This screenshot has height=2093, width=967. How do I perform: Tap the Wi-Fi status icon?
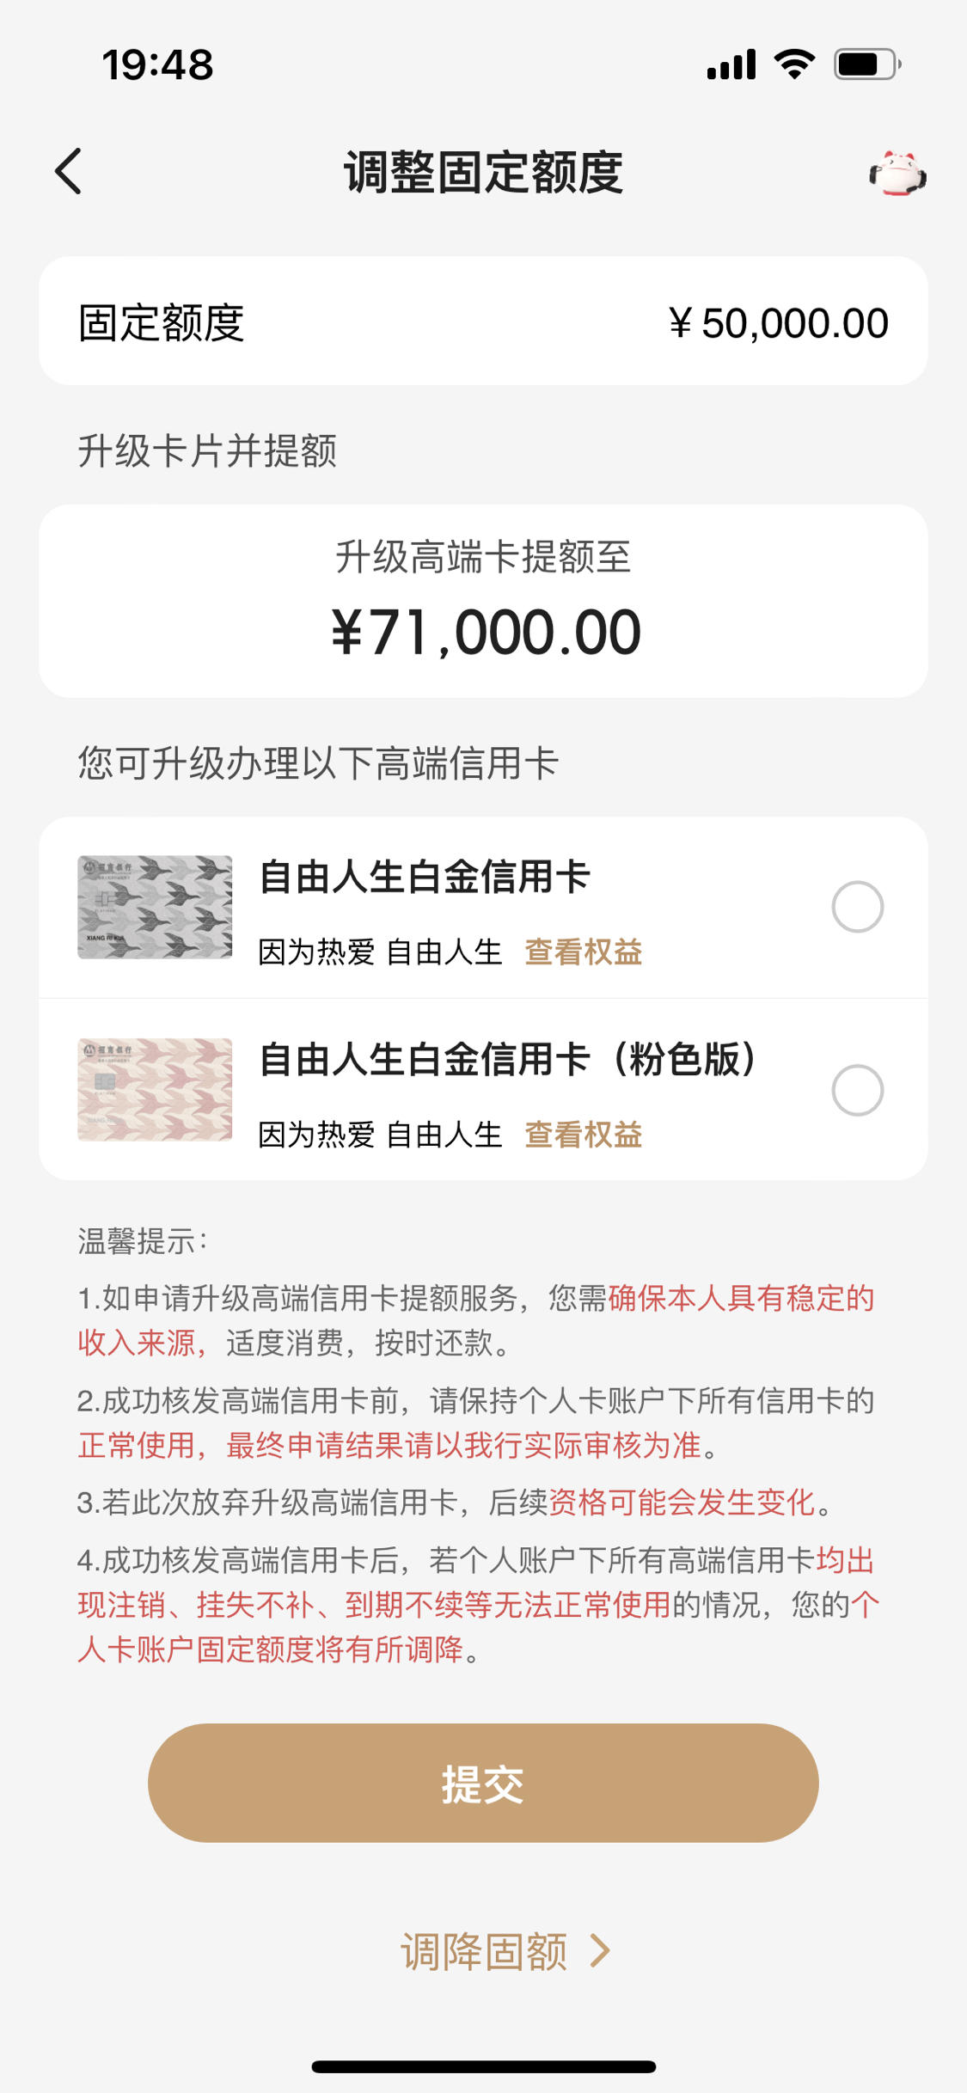coord(794,64)
